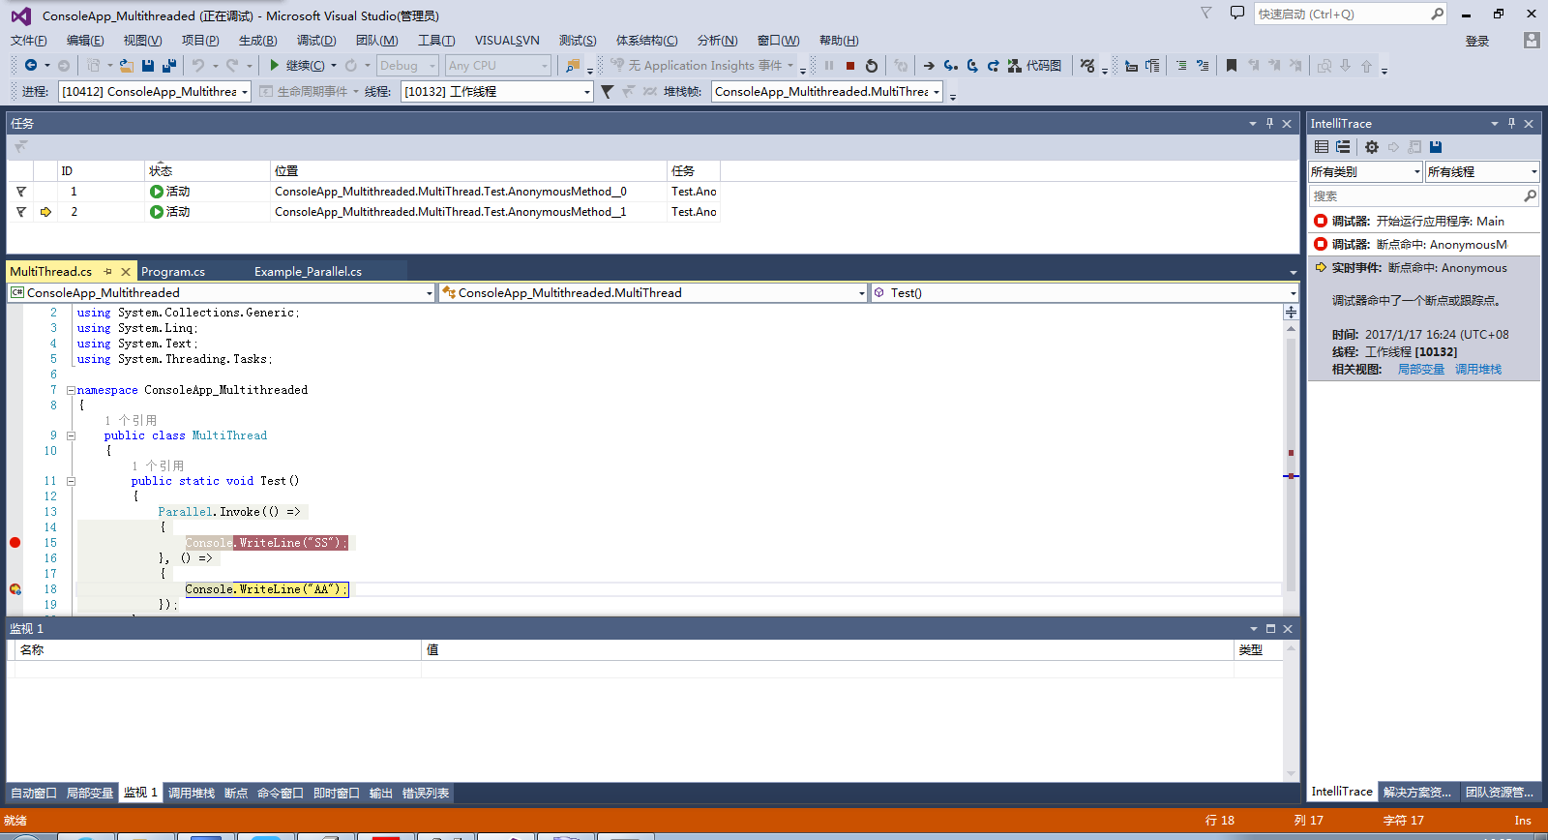Toggle the current breakpoint on line 18
Screen dimensions: 1548x840
pos(15,588)
